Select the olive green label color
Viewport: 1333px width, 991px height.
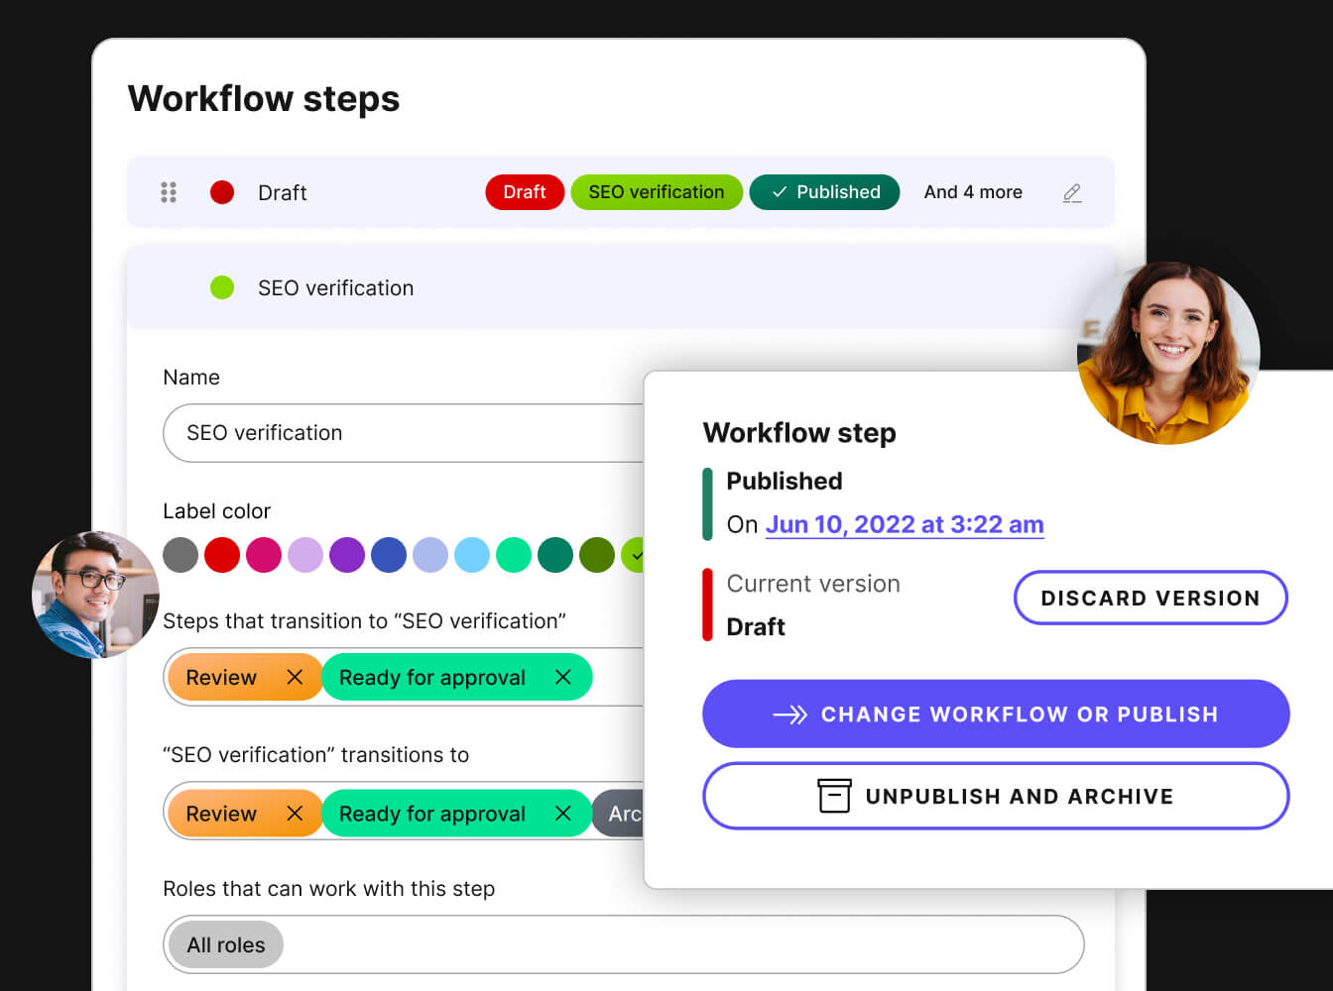pos(597,555)
